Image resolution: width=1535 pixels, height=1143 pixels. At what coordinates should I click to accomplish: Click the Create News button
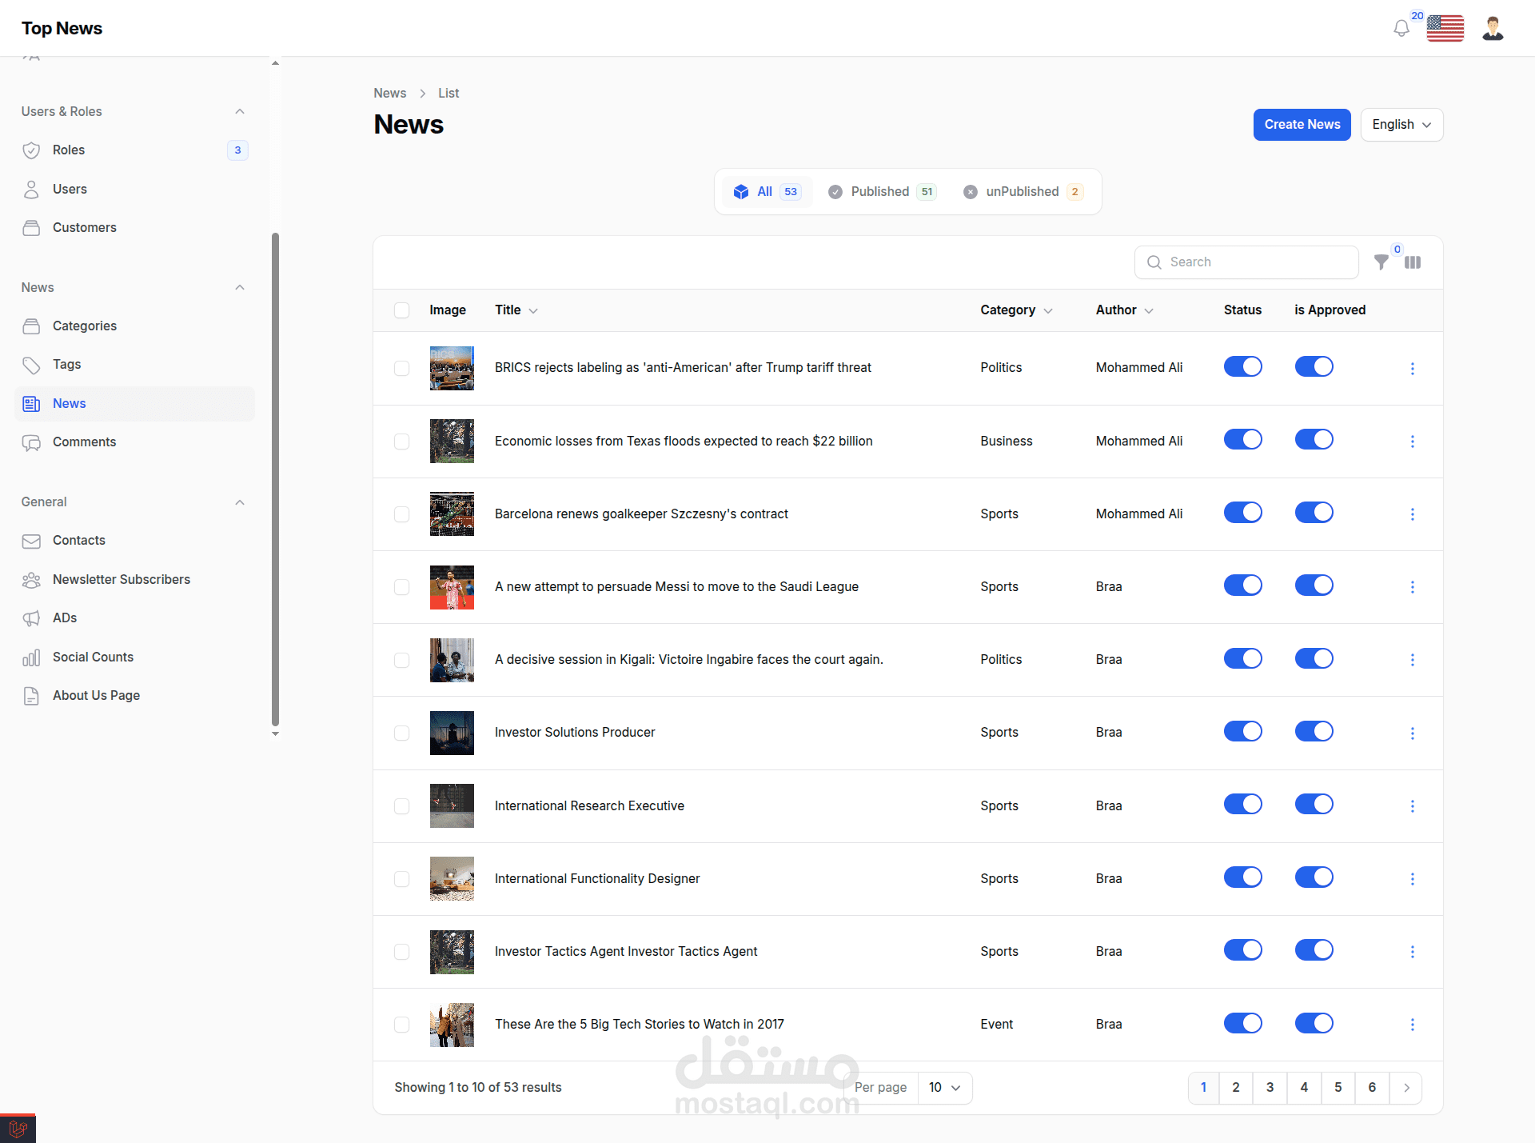tap(1302, 125)
